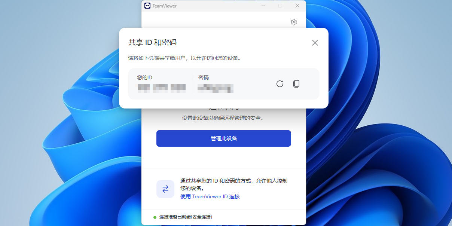452x226 pixels.
Task: Minimize the TeamViewer window
Action: [263, 6]
